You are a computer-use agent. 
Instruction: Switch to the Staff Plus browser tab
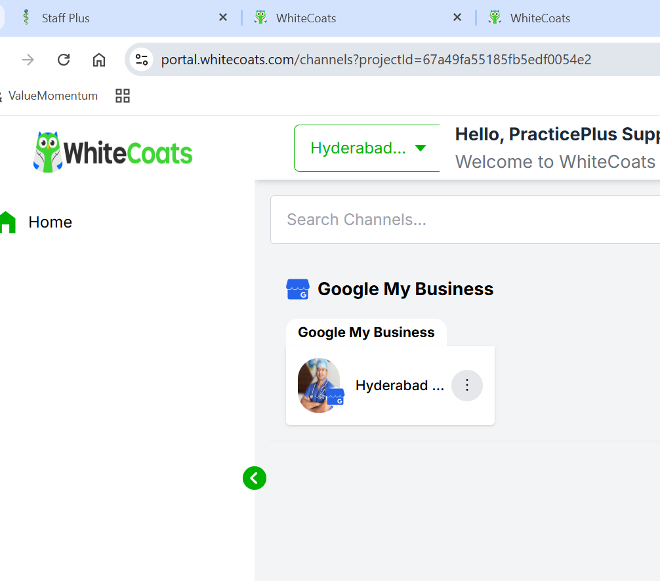66,18
